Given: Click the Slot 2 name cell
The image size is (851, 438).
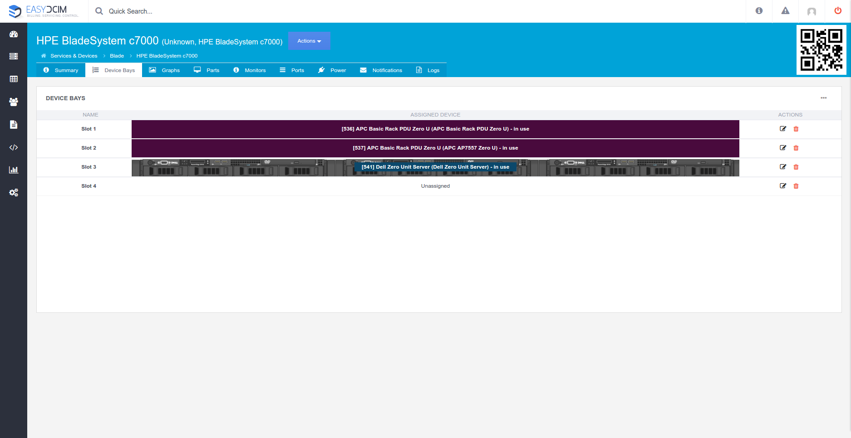Looking at the screenshot, I should click(89, 148).
